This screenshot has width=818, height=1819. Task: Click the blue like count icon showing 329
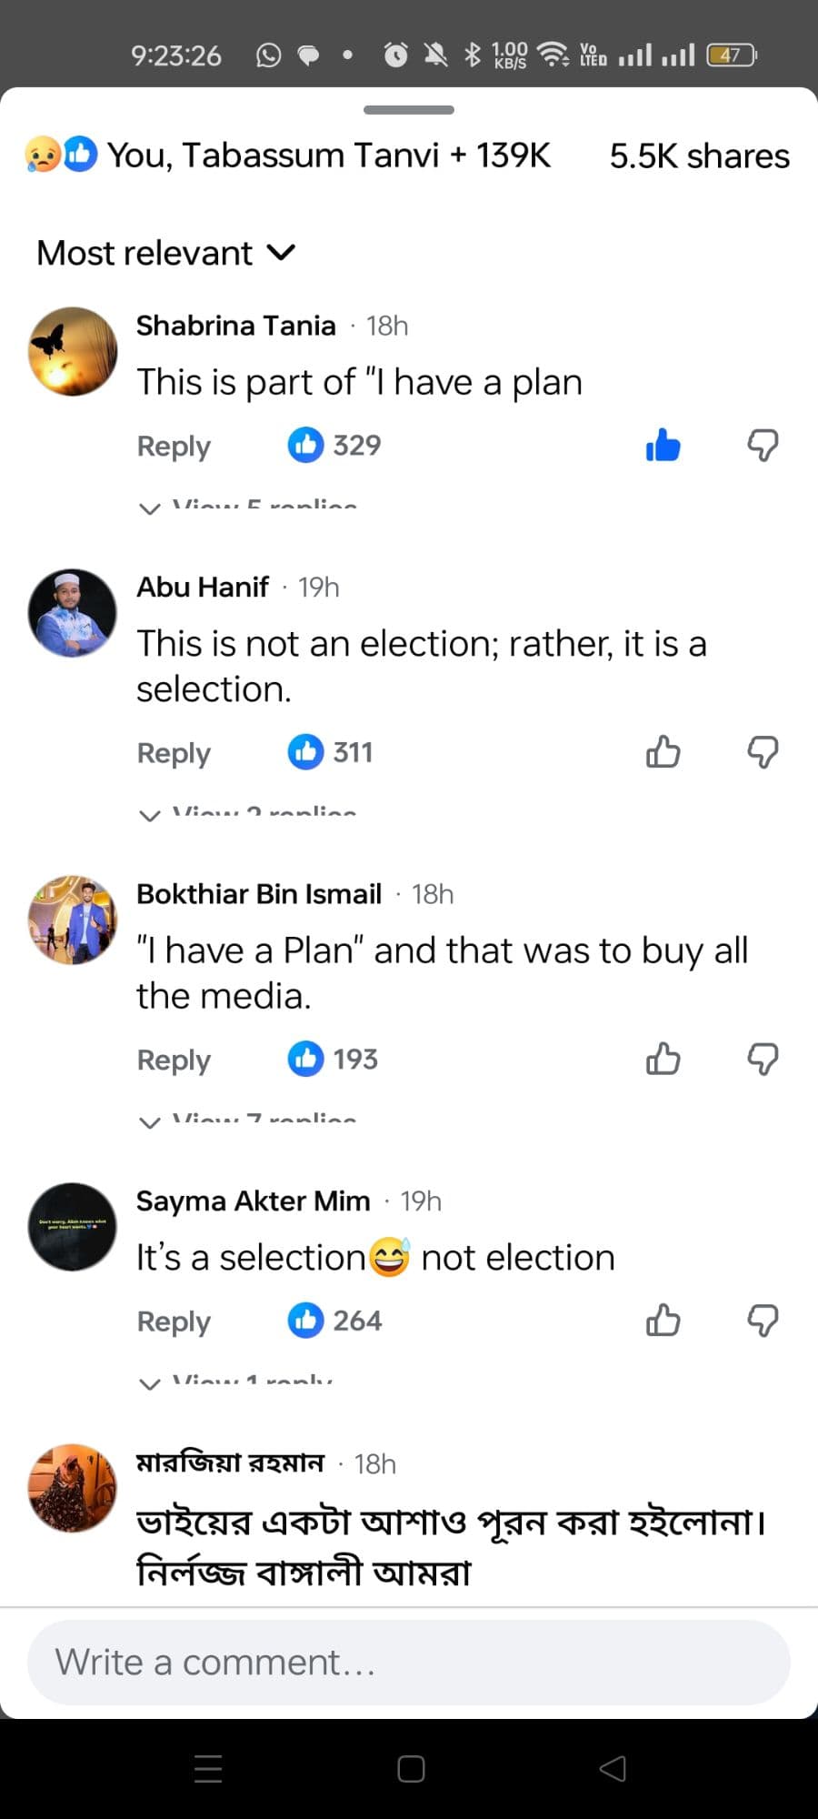(x=307, y=445)
